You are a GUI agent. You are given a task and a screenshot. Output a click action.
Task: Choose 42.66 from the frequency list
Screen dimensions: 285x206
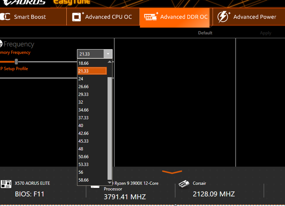click(92, 133)
